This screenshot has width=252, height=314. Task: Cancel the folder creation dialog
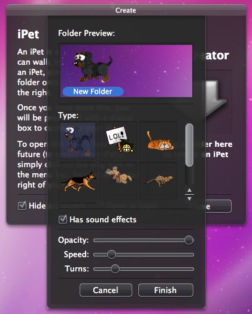pyautogui.click(x=106, y=290)
